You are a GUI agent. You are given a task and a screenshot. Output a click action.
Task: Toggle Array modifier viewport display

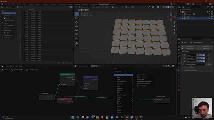pos(202,55)
